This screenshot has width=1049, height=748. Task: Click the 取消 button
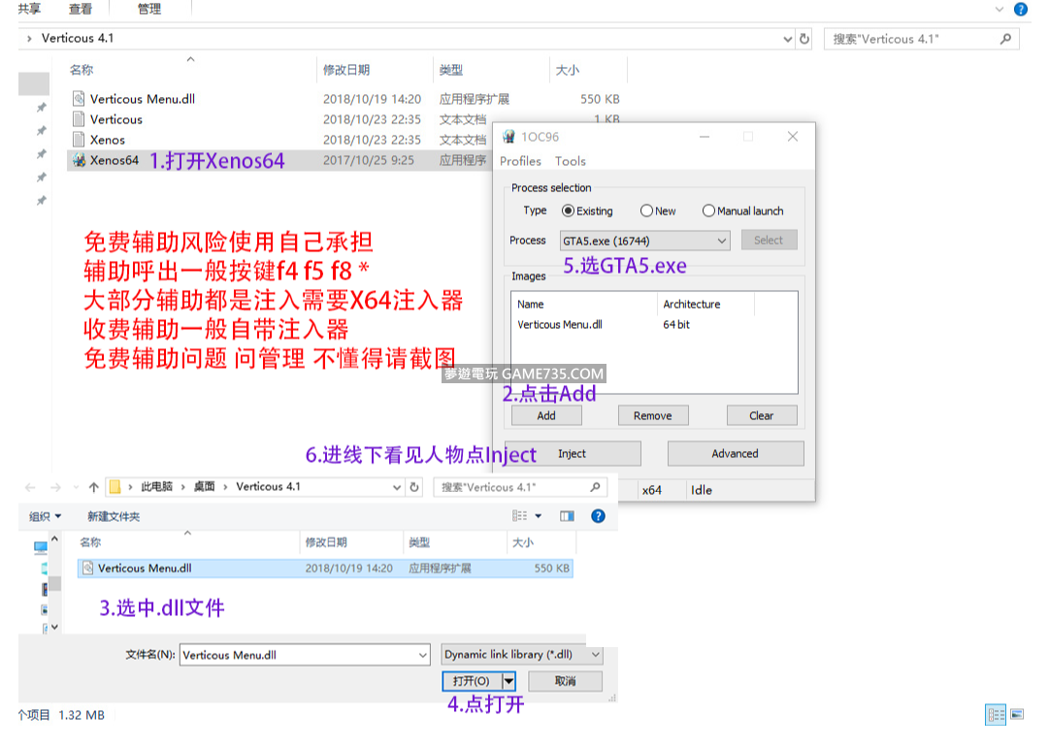tap(566, 681)
